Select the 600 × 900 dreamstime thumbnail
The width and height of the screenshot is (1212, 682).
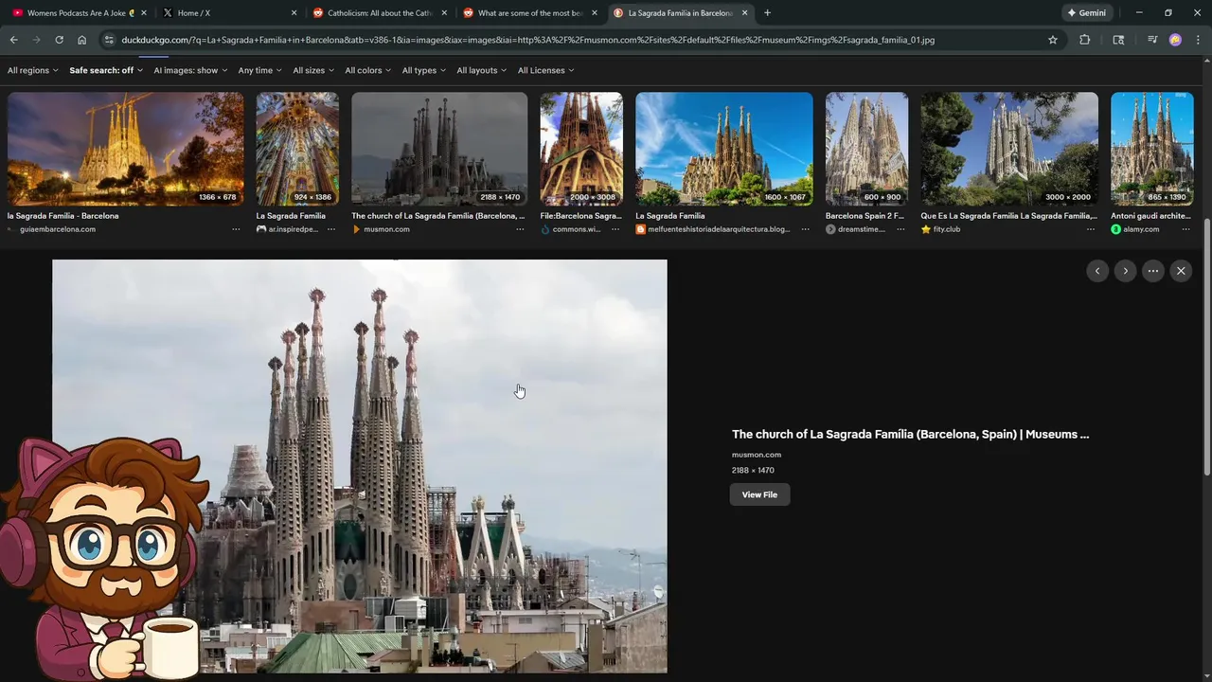coord(866,149)
